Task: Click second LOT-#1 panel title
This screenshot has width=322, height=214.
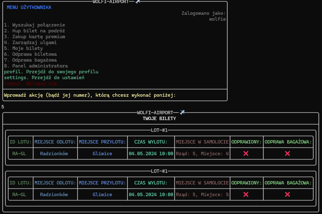Action: tap(159, 171)
